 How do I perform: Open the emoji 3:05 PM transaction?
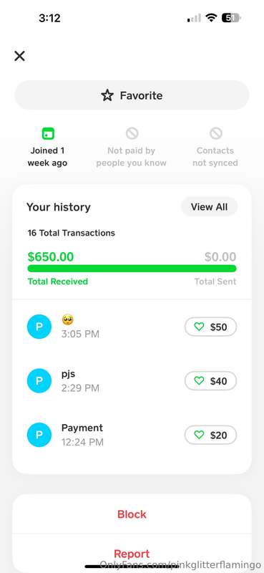click(132, 327)
